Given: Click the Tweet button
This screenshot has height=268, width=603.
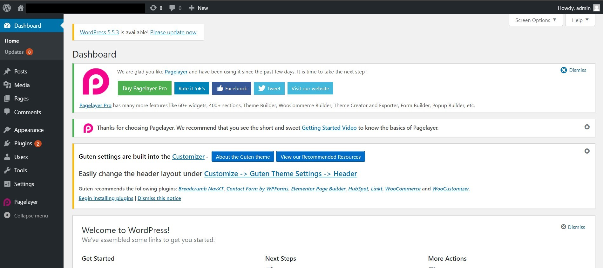Looking at the screenshot, I should pos(269,88).
